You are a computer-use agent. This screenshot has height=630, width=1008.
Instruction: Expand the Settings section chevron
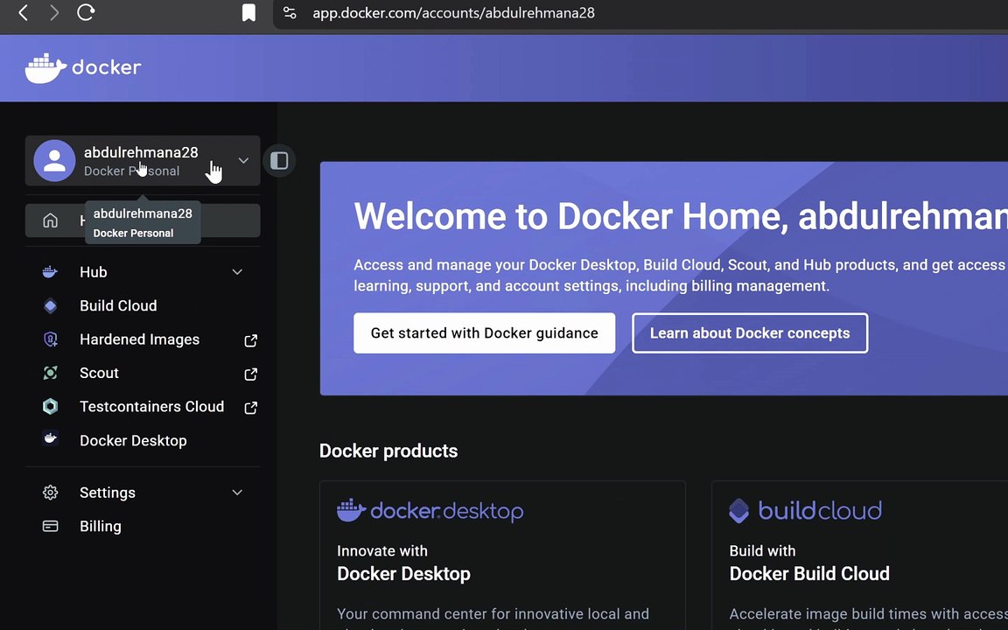point(237,493)
